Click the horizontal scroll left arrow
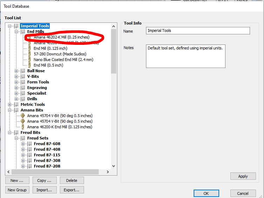 point(8,172)
